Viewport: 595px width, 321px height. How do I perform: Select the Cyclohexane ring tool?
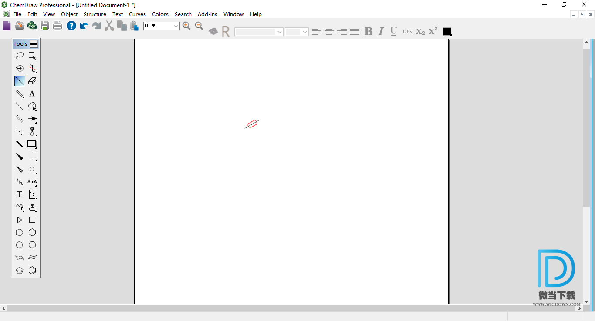[x=32, y=233]
